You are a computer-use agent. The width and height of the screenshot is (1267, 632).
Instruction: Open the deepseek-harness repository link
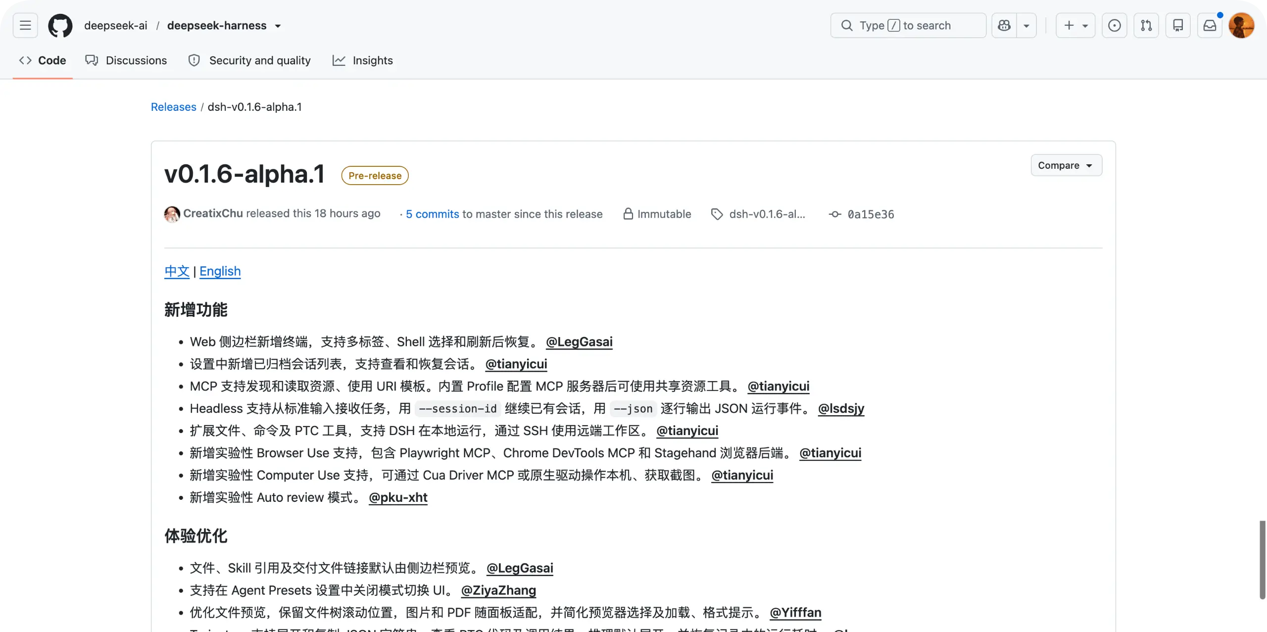(217, 25)
